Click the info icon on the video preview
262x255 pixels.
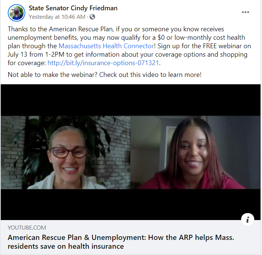[x=247, y=219]
